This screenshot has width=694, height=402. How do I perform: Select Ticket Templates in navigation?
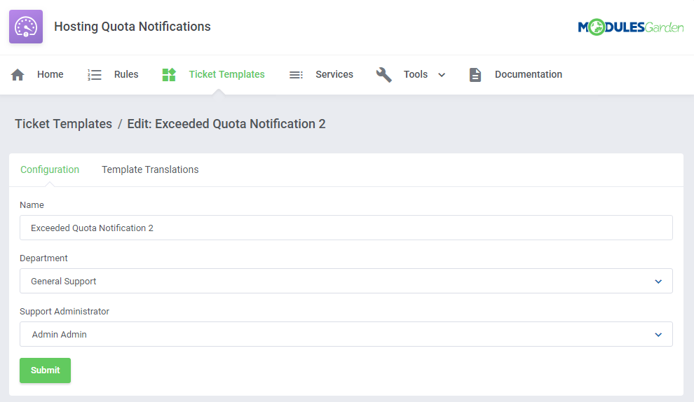(226, 74)
